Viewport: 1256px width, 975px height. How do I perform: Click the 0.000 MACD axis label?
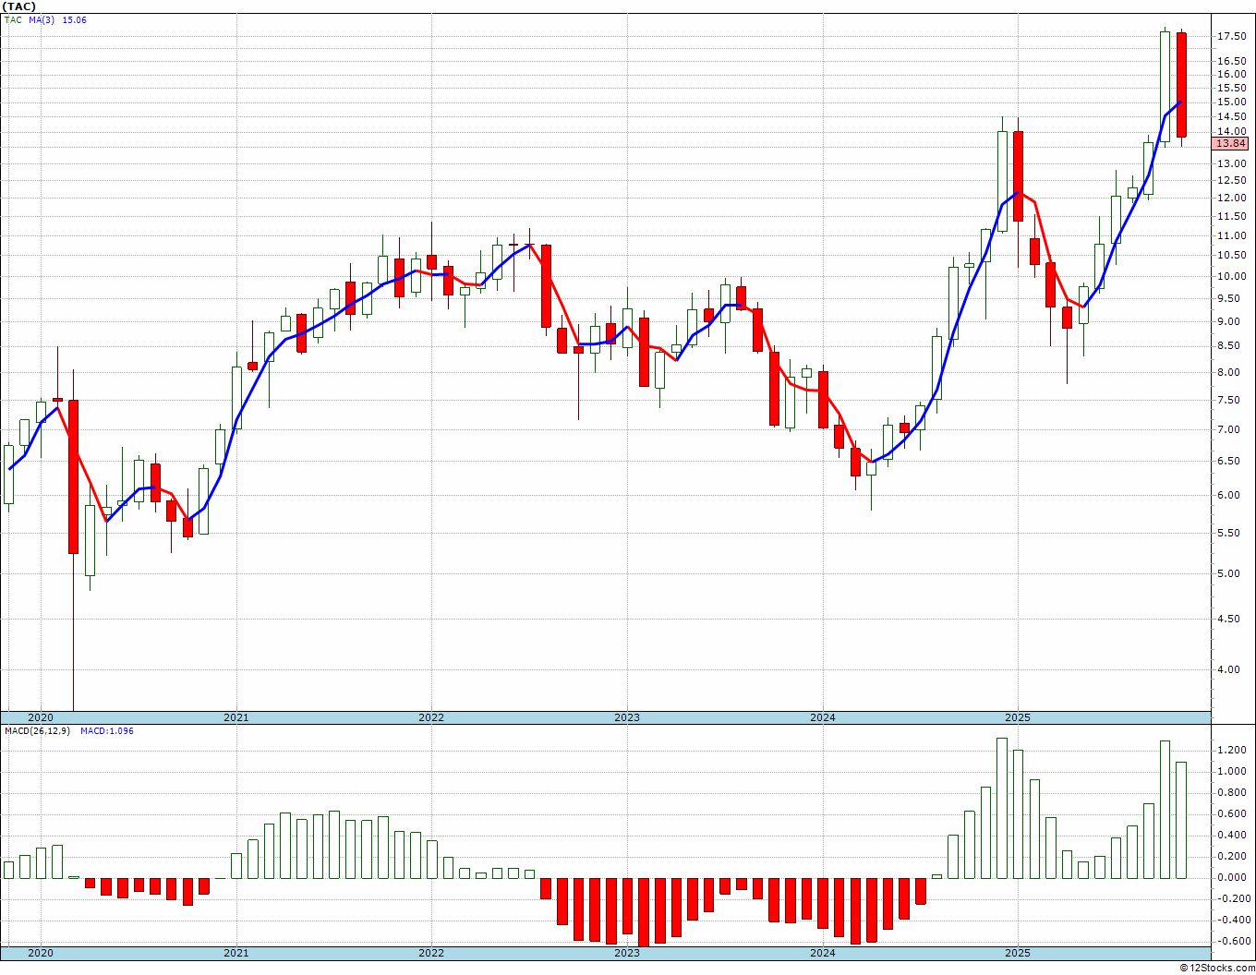point(1231,877)
